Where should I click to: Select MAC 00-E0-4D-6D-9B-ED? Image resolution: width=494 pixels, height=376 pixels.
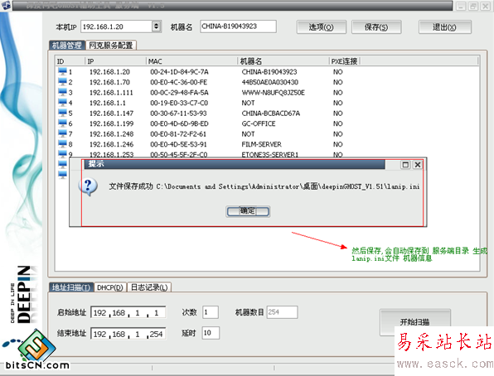tap(179, 123)
